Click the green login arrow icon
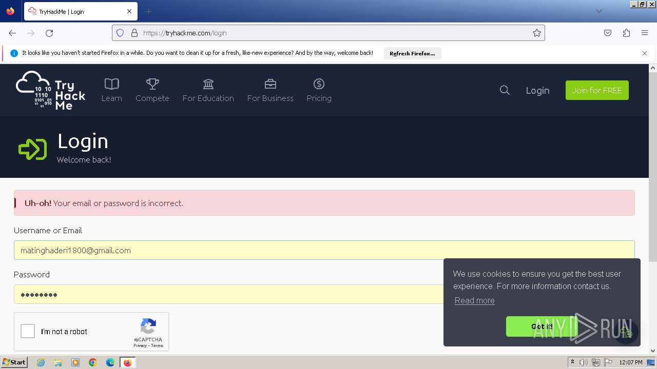The width and height of the screenshot is (657, 369). (x=32, y=149)
